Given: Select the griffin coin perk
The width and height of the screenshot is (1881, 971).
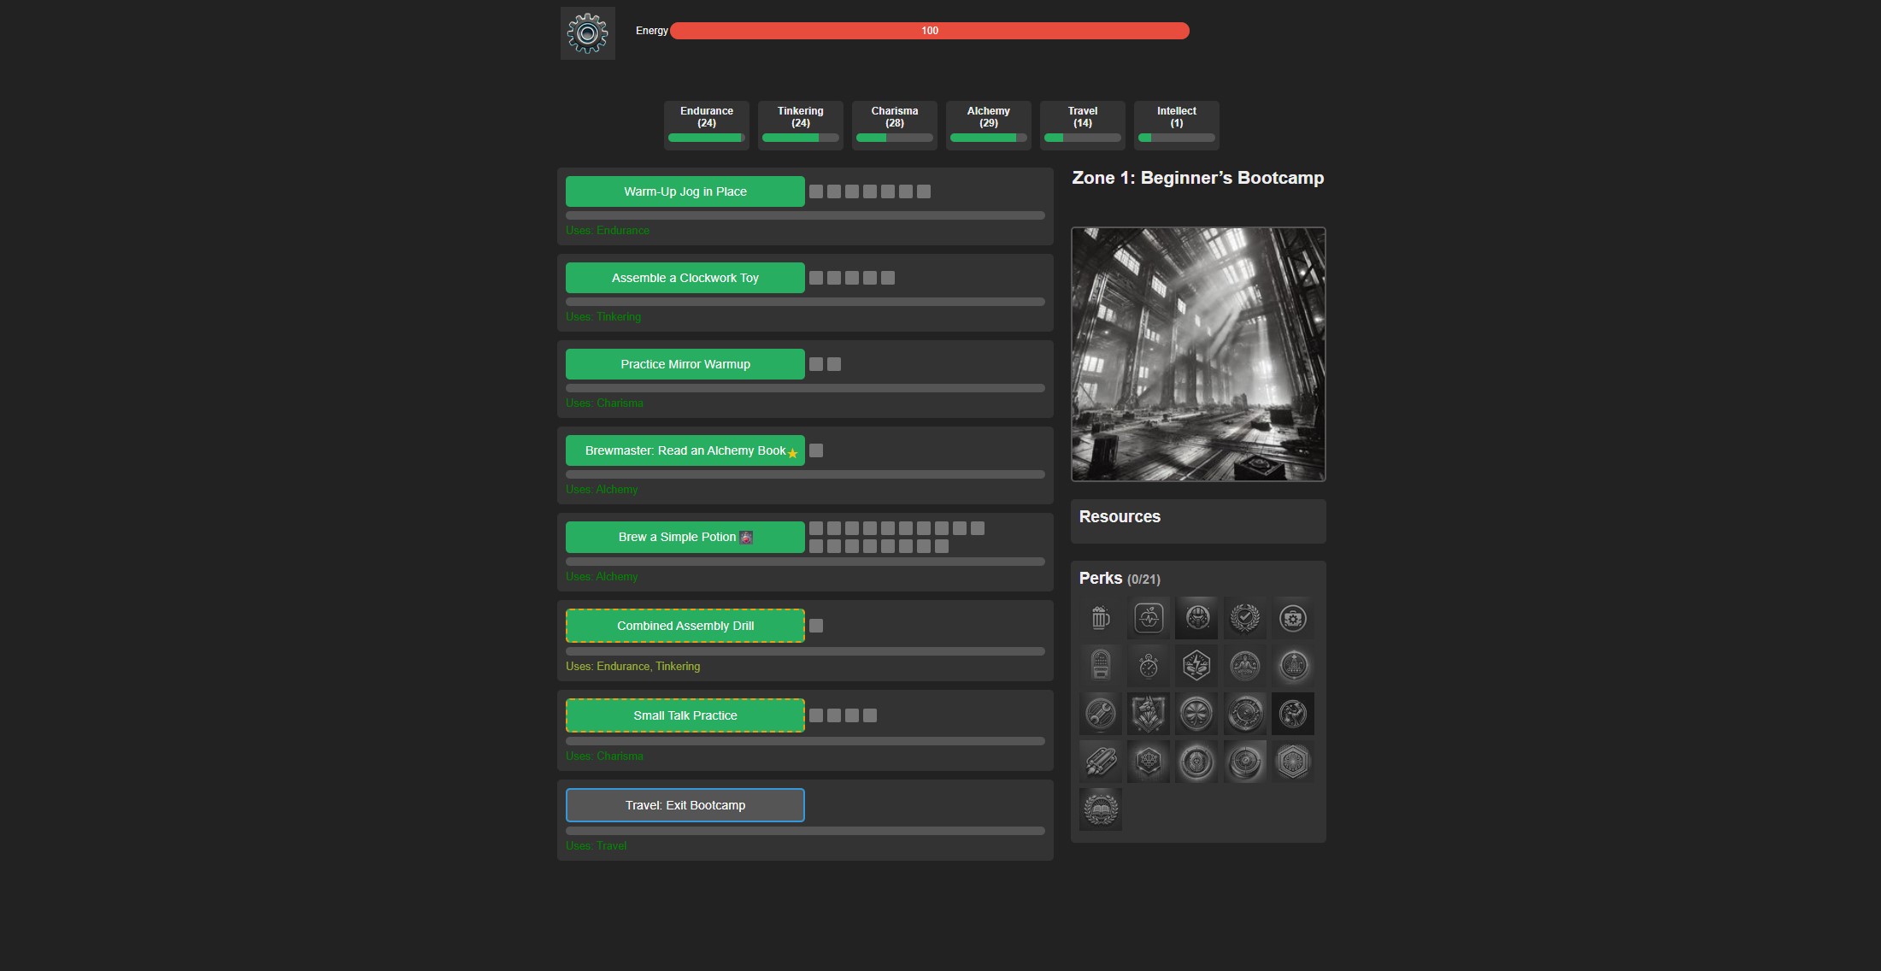Looking at the screenshot, I should click(x=1292, y=714).
